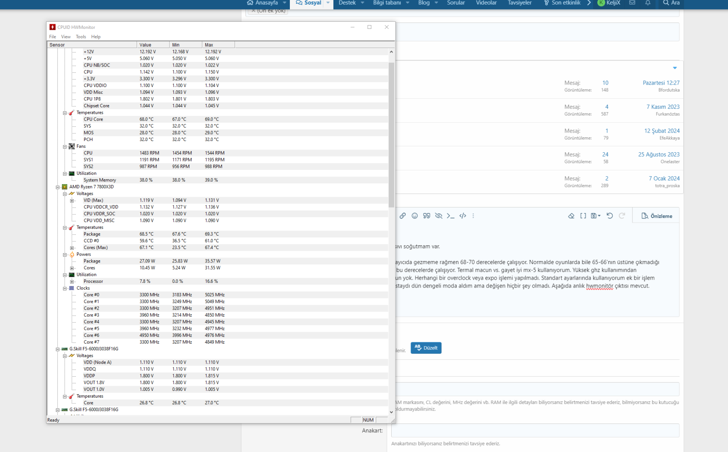Insert inline code with the prompt icon
728x452 pixels.
coord(451,216)
